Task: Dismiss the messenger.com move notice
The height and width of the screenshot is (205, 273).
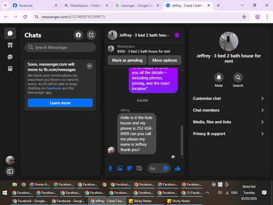Action: point(90,66)
